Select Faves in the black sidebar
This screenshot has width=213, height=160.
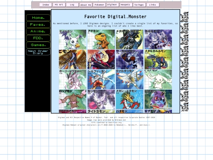38,24
